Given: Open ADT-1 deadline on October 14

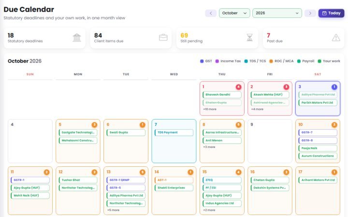Looking at the screenshot, I should coord(174,180).
